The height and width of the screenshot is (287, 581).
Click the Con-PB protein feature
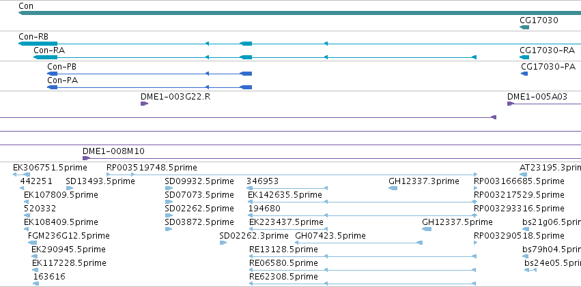click(150, 74)
